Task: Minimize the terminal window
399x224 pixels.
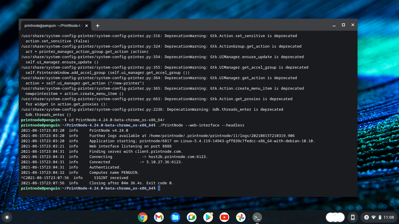Action: 334,25
